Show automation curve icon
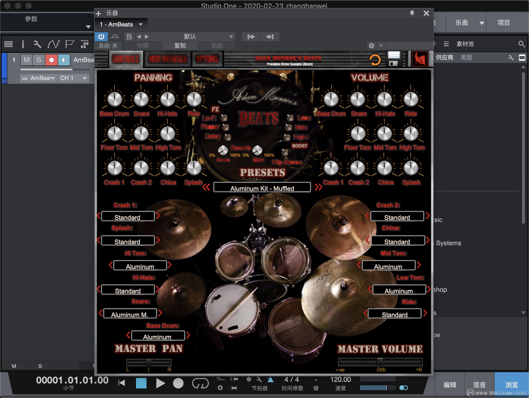The image size is (529, 398). tap(53, 44)
